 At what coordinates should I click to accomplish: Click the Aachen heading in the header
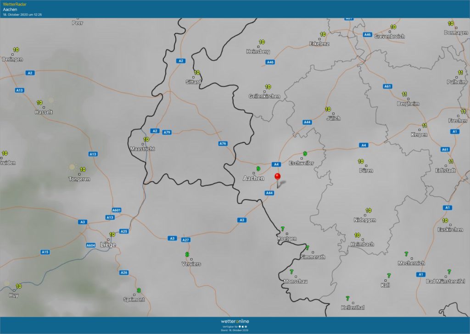(x=10, y=10)
